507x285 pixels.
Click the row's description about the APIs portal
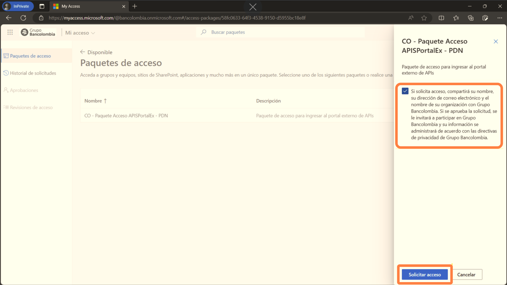point(315,115)
